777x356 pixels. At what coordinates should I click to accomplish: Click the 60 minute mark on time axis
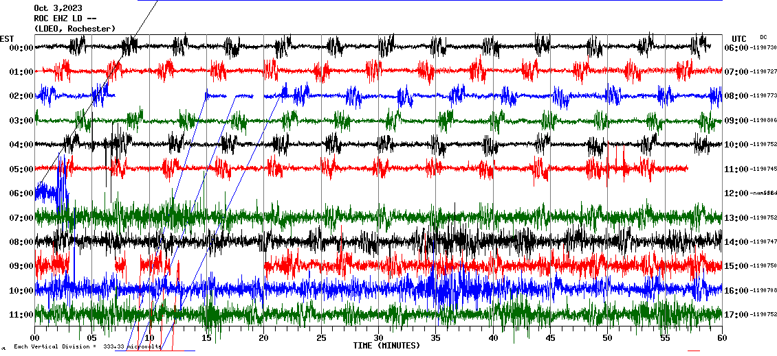pos(722,338)
